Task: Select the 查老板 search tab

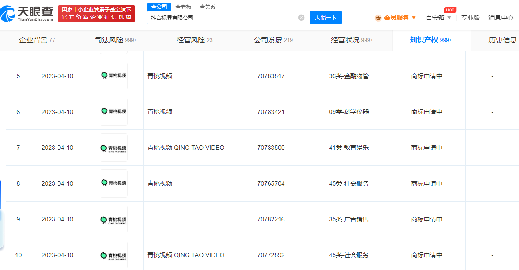Action: [x=183, y=7]
